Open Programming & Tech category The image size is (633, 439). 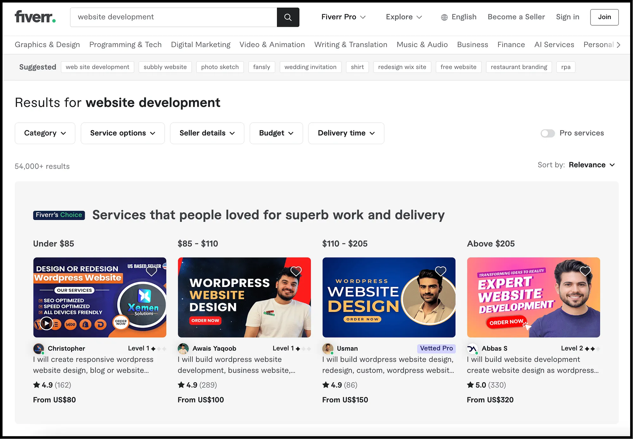coord(125,45)
